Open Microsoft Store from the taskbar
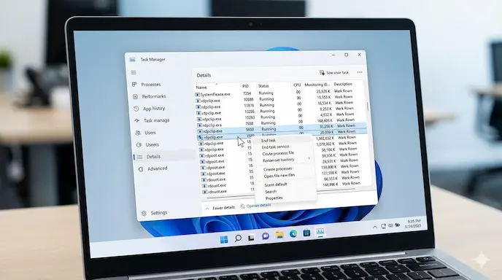Screen dimensions: 502x280 pyautogui.click(x=306, y=233)
